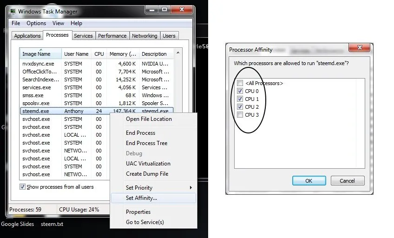
Task: Open Properties from the context menu
Action: click(153, 212)
